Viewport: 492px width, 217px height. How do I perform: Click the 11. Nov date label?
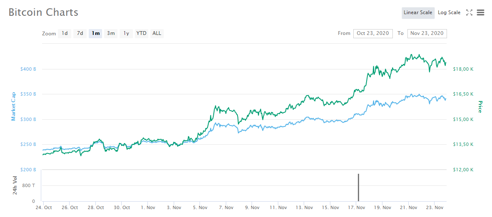tap(278, 207)
